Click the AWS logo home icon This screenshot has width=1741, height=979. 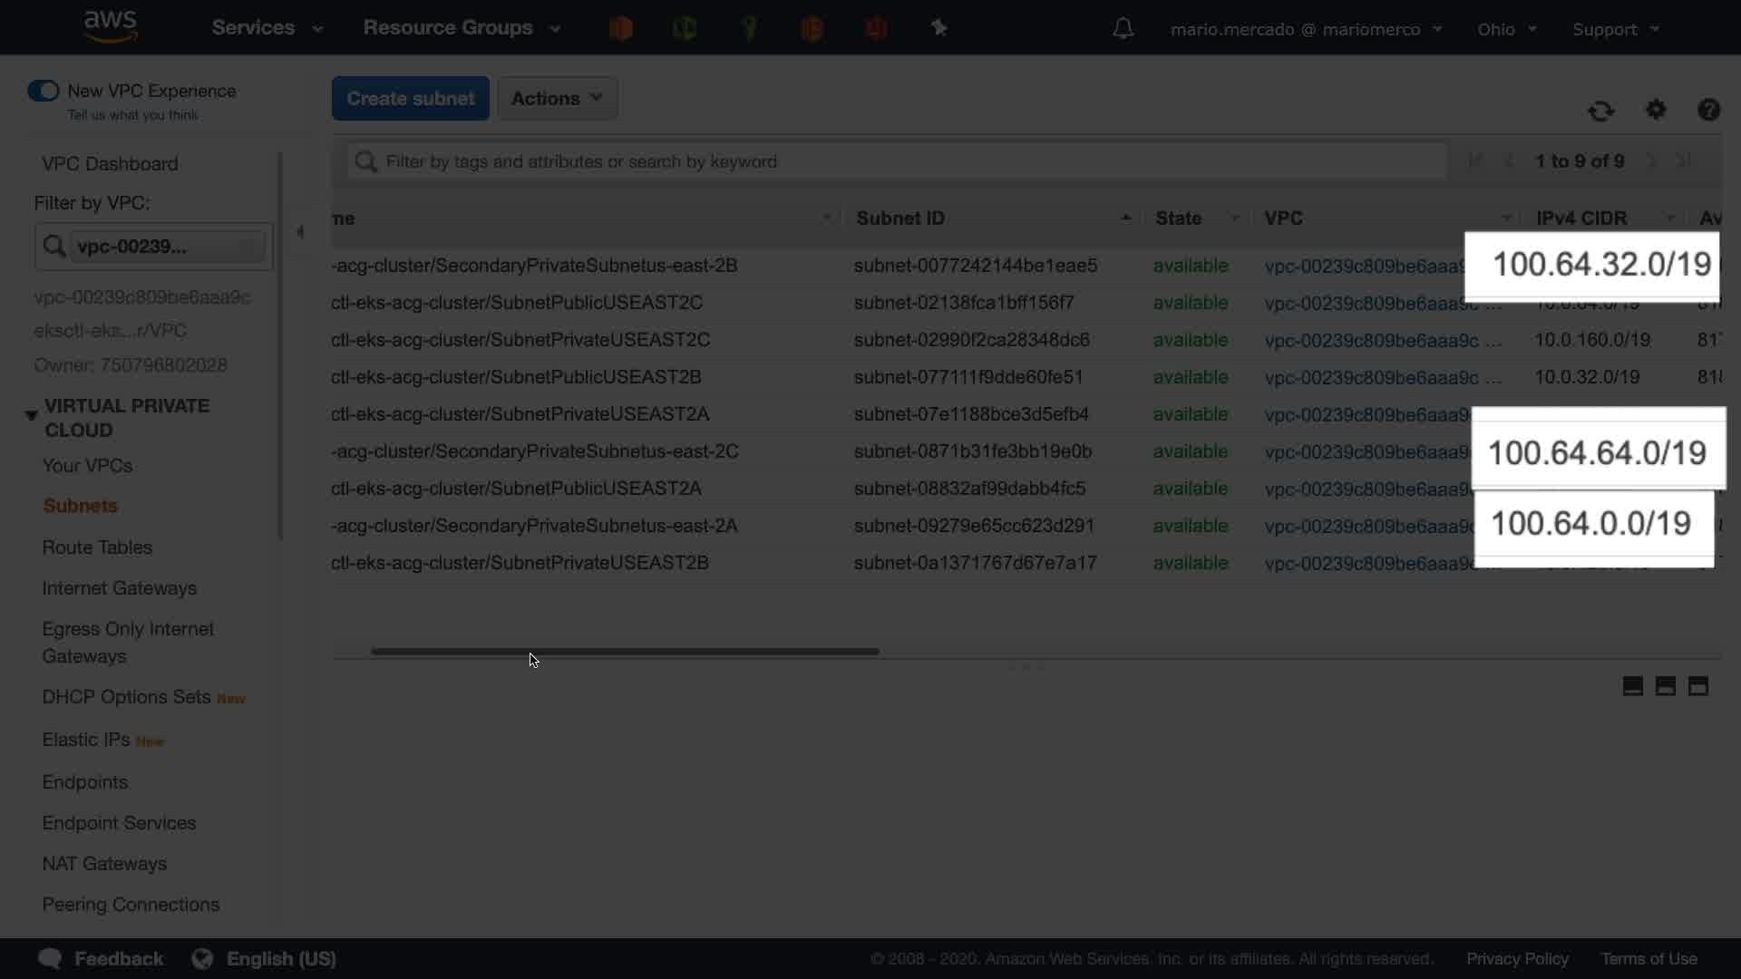(111, 27)
